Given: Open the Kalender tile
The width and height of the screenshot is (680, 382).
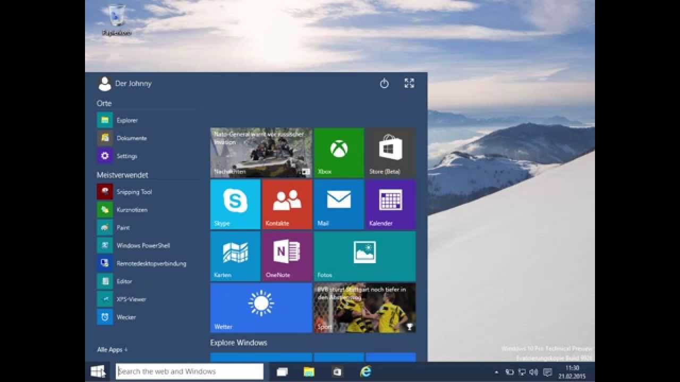Looking at the screenshot, I should click(390, 204).
